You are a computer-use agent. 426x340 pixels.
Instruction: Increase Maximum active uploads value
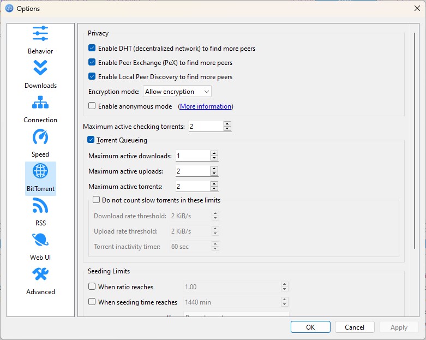click(x=214, y=169)
